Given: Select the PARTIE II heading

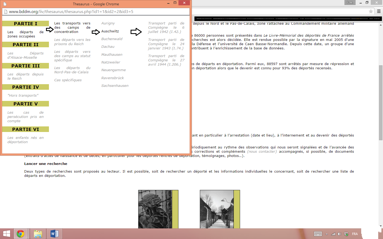Looking at the screenshot, I should click(26, 45).
